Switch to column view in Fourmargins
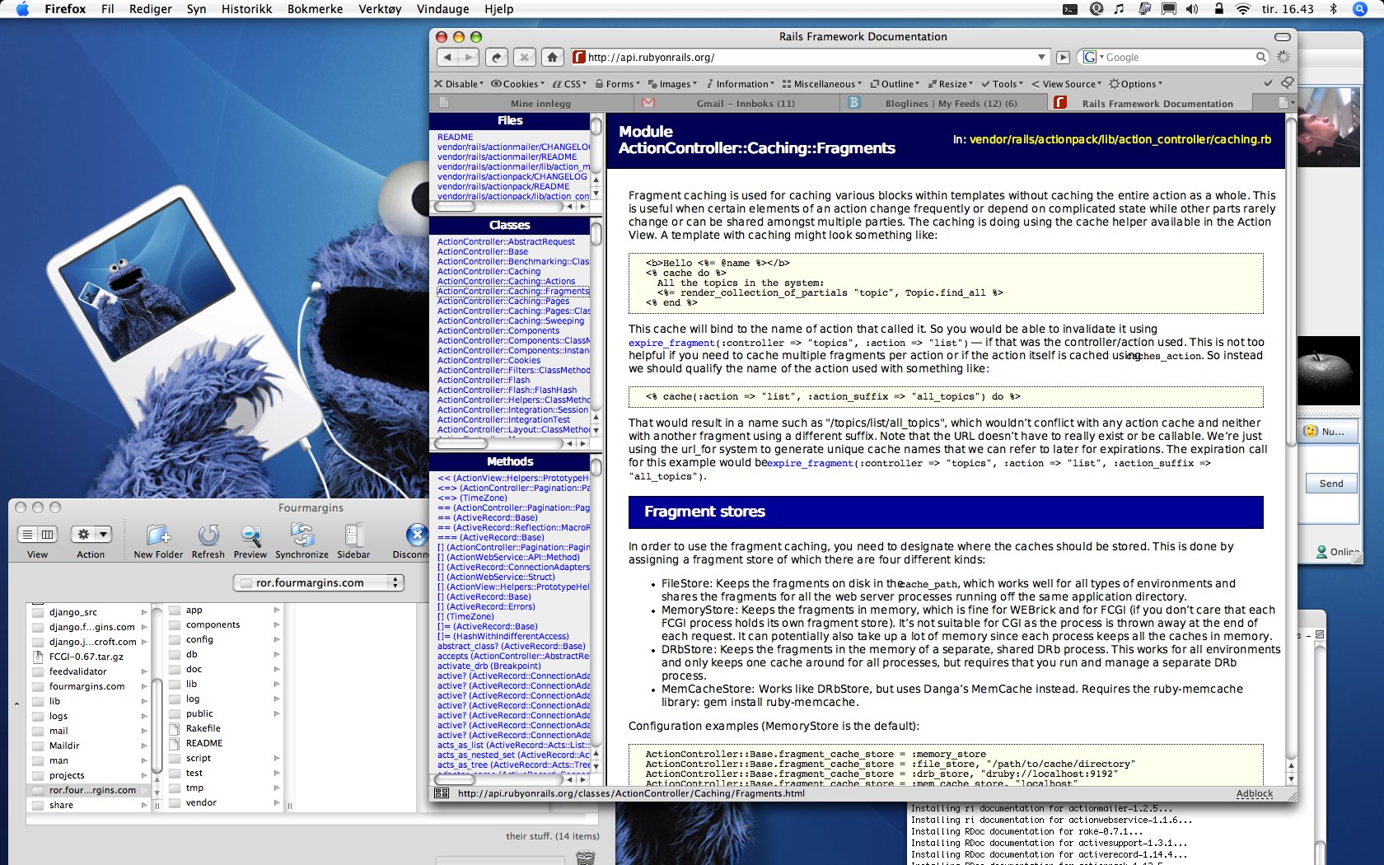 [48, 535]
